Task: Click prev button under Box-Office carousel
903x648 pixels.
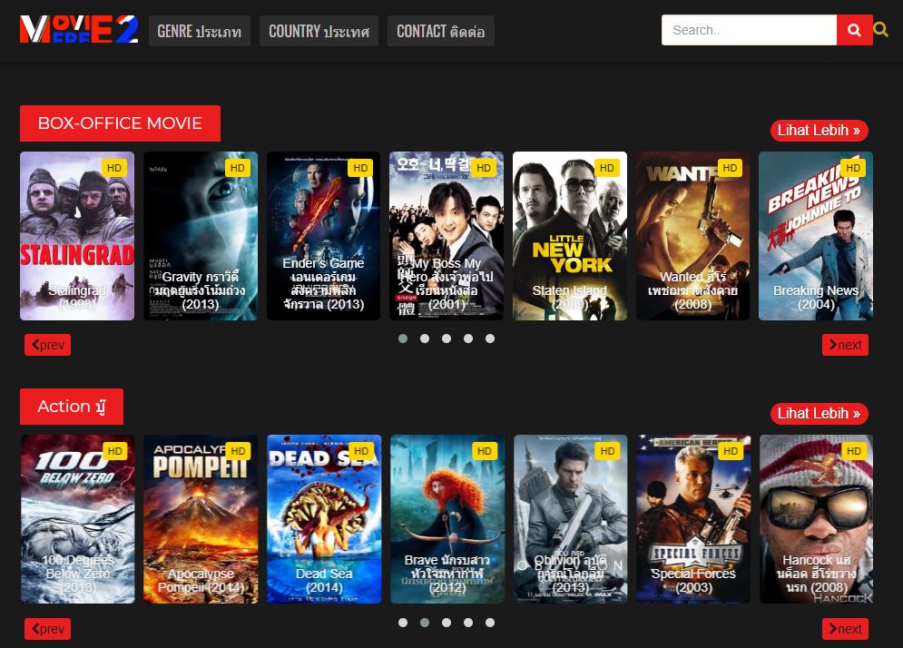Action: (48, 345)
